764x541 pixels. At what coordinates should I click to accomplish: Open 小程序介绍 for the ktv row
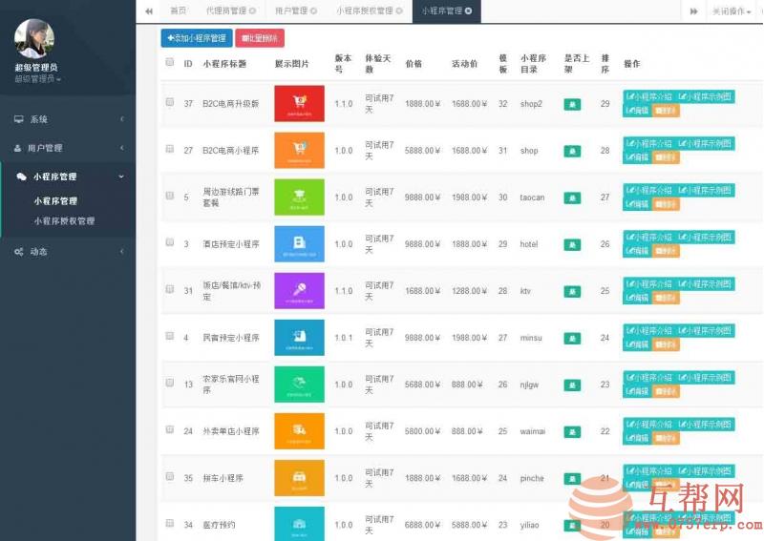649,283
